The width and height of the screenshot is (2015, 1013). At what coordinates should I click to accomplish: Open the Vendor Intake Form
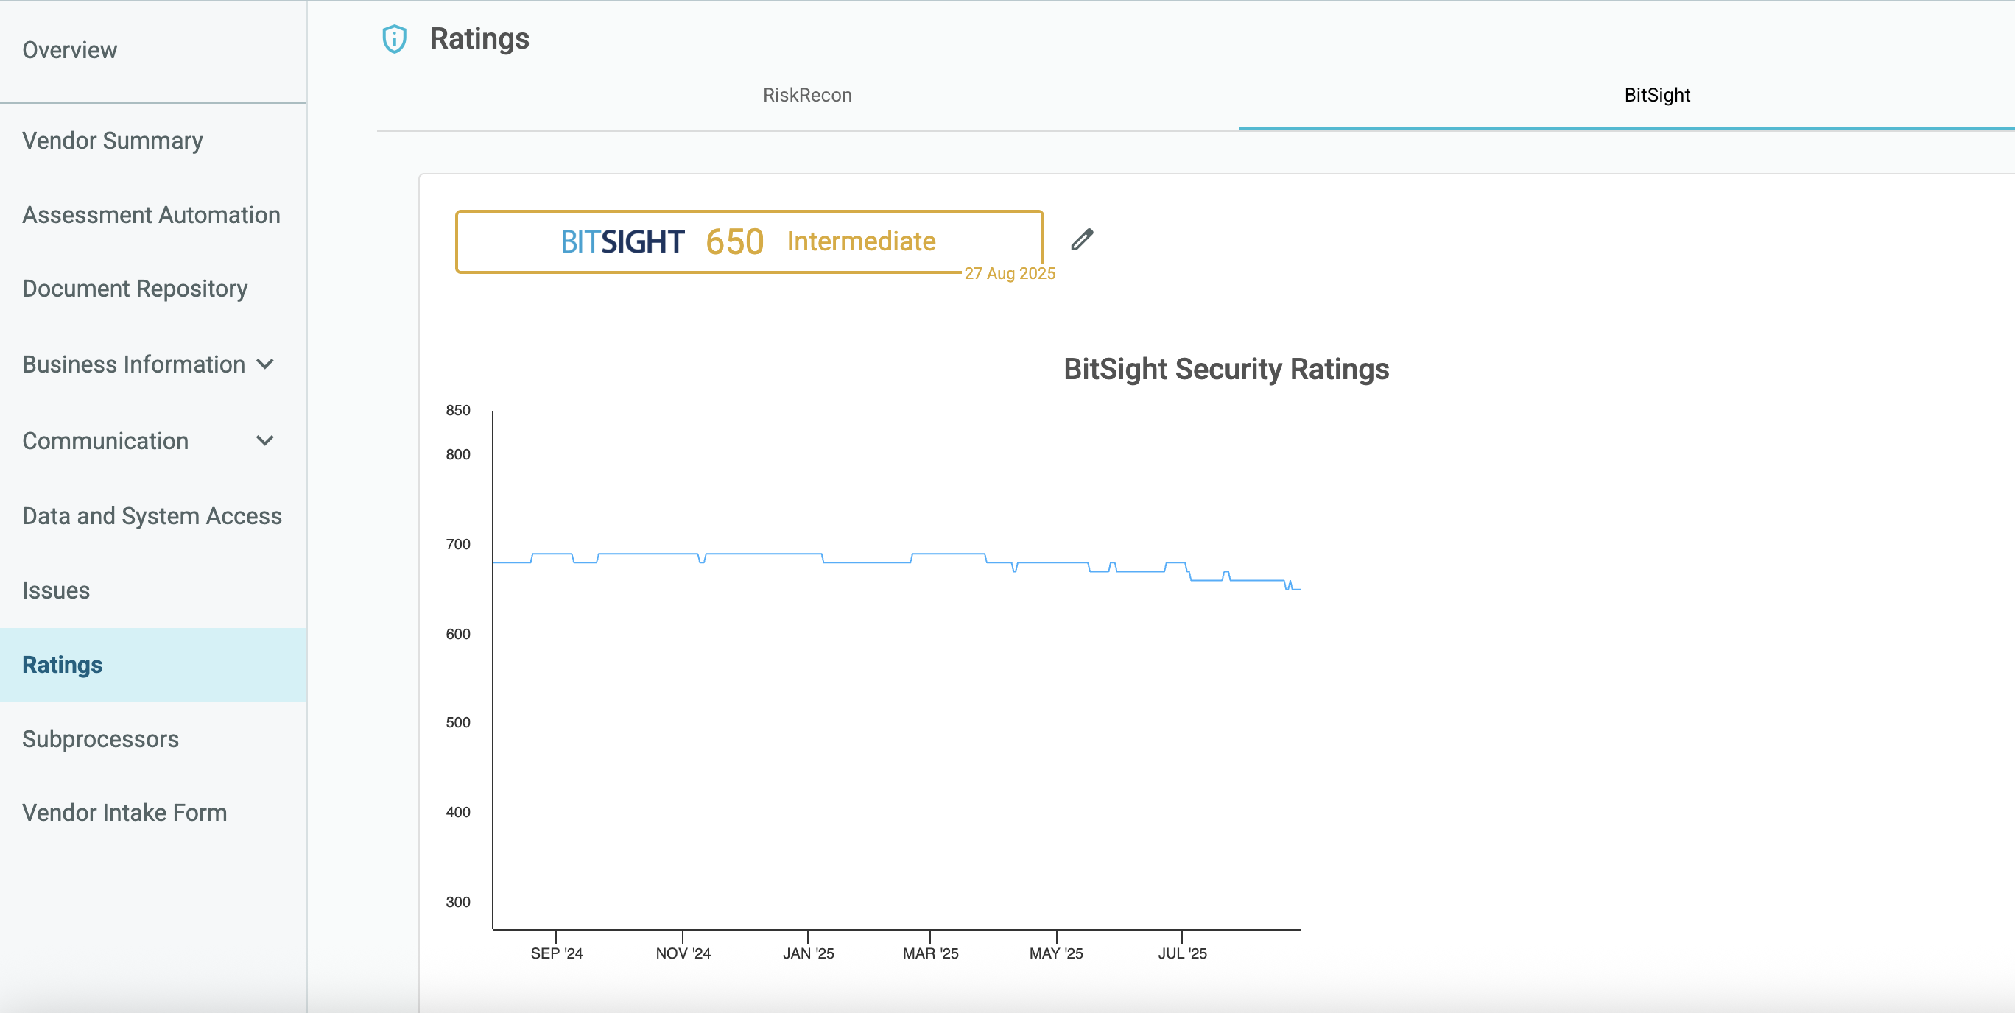tap(124, 813)
